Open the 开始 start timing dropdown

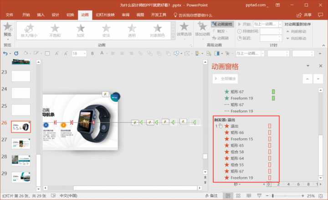click(x=280, y=24)
